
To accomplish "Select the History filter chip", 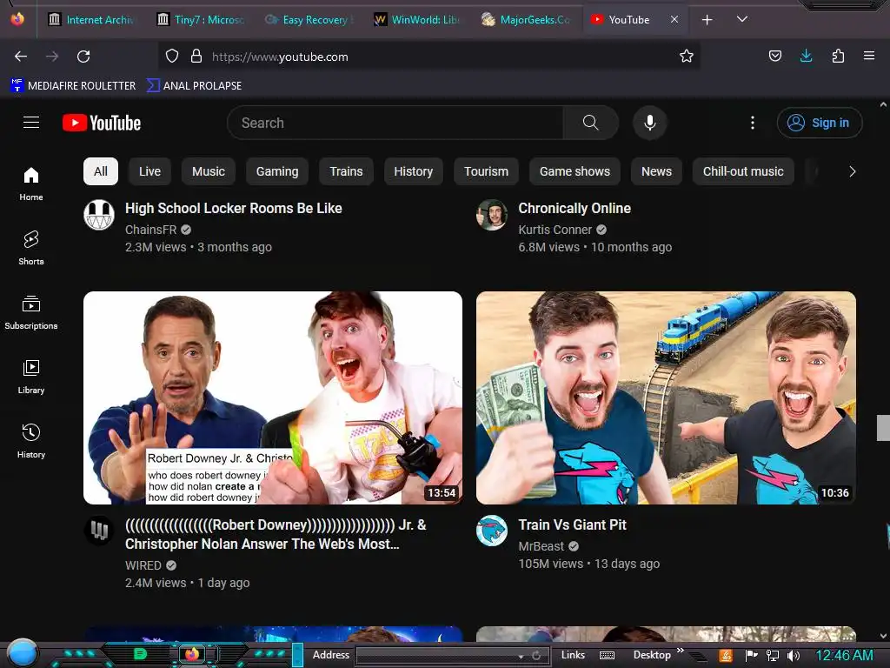I will pos(413,171).
